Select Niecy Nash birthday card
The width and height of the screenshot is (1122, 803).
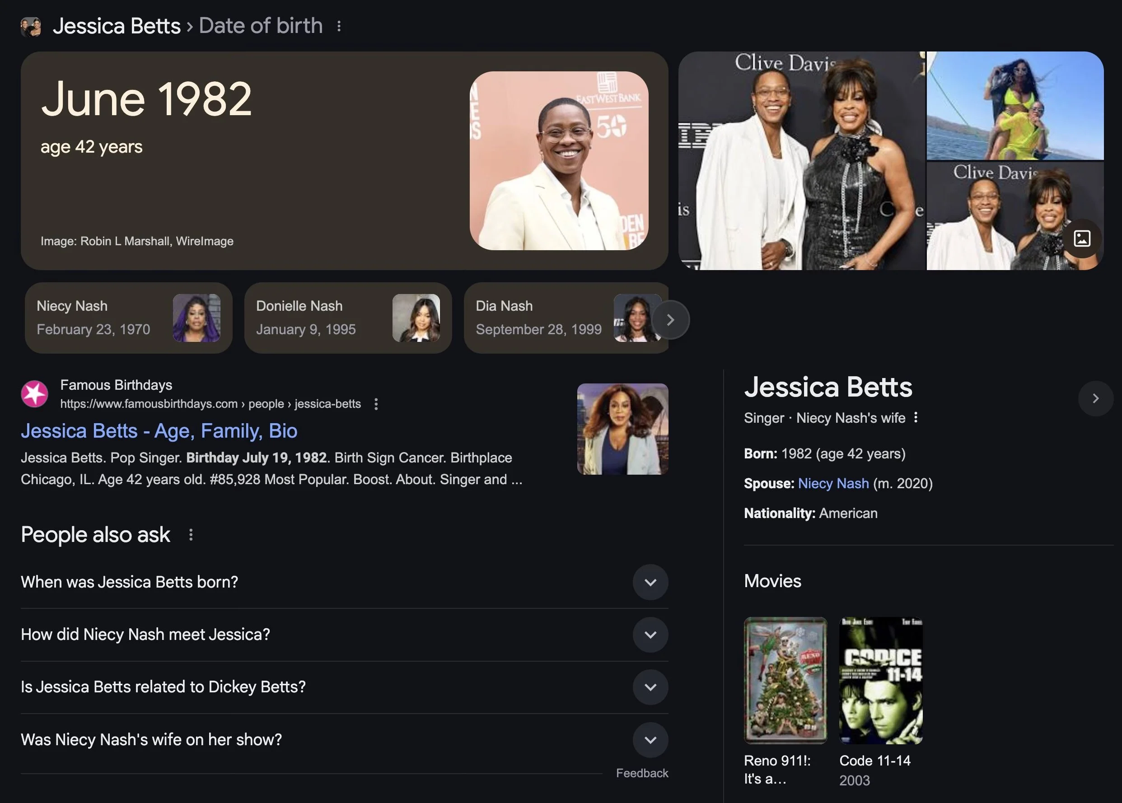(x=128, y=318)
